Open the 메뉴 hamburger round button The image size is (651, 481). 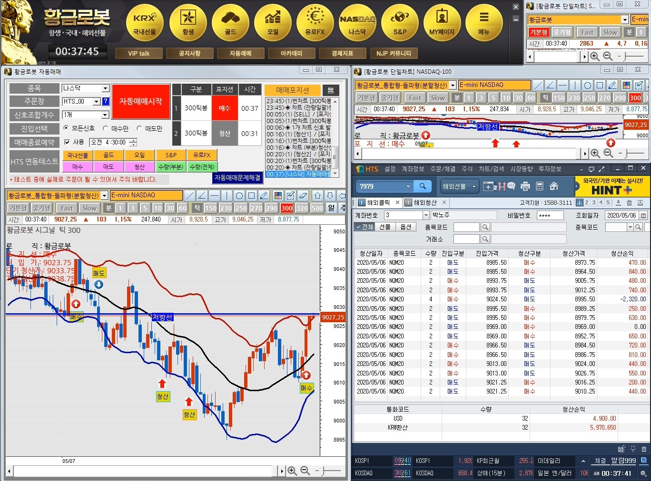click(484, 22)
